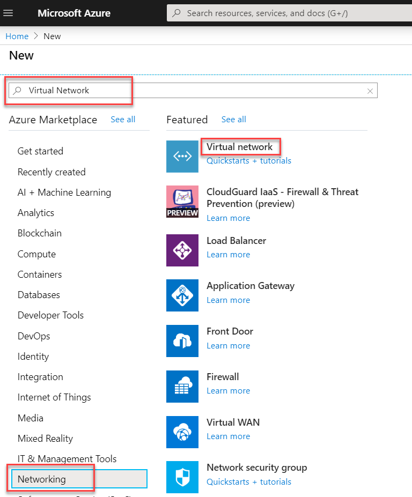The width and height of the screenshot is (412, 497).
Task: Learn more about Virtual WAN
Action: [228, 436]
